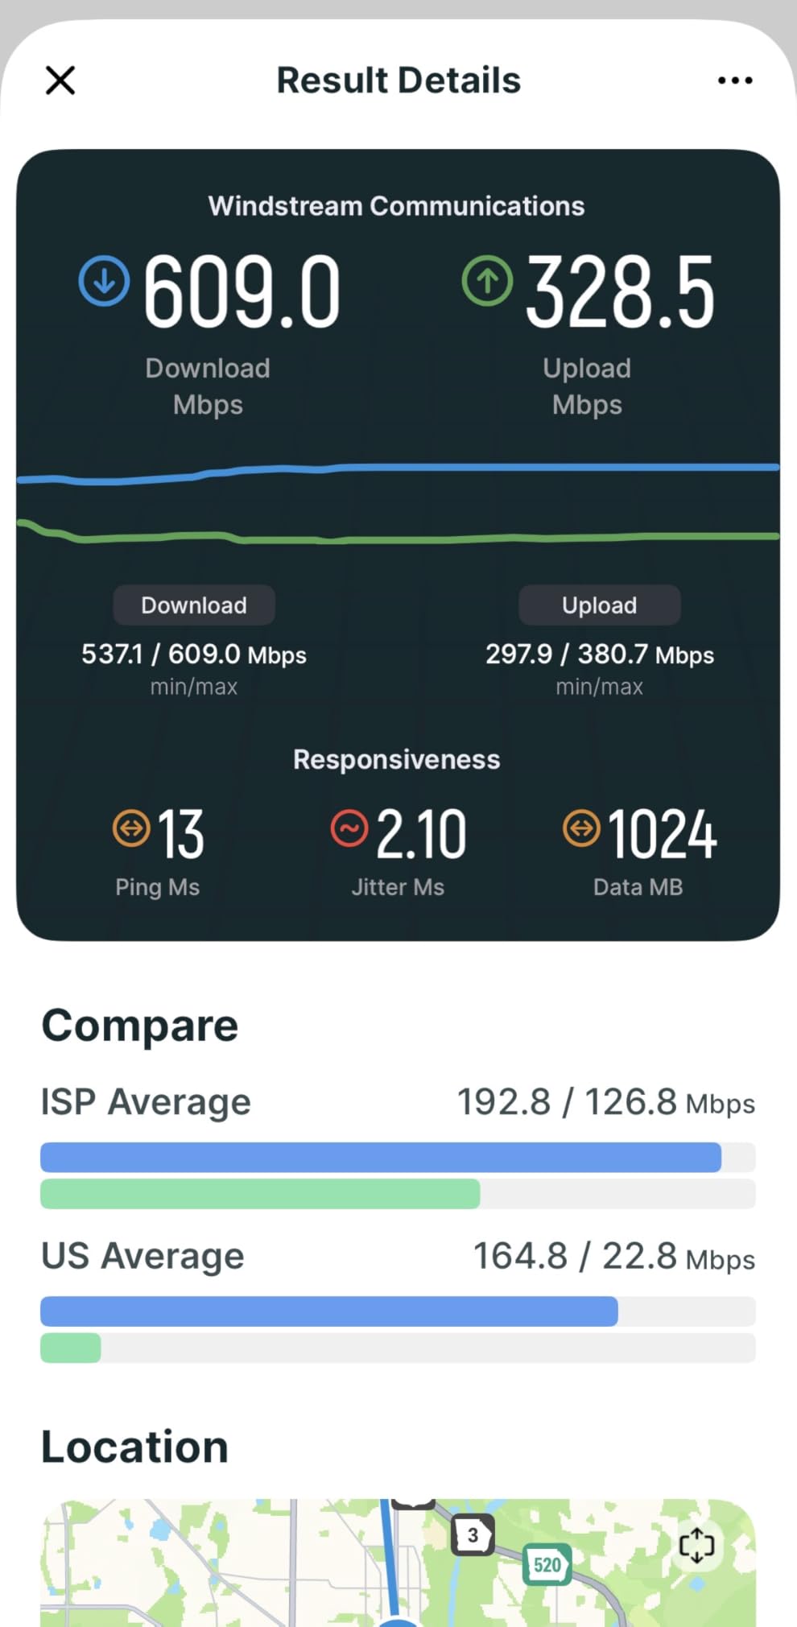
Task: Click the ISP Average blue download bar
Action: click(x=381, y=1157)
